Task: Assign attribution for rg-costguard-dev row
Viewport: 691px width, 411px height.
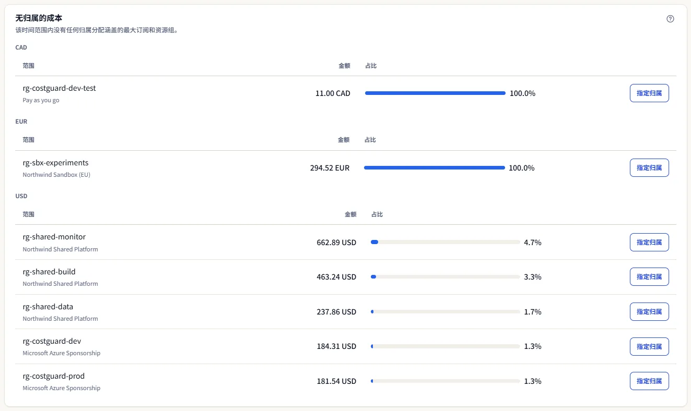Action: (x=649, y=346)
